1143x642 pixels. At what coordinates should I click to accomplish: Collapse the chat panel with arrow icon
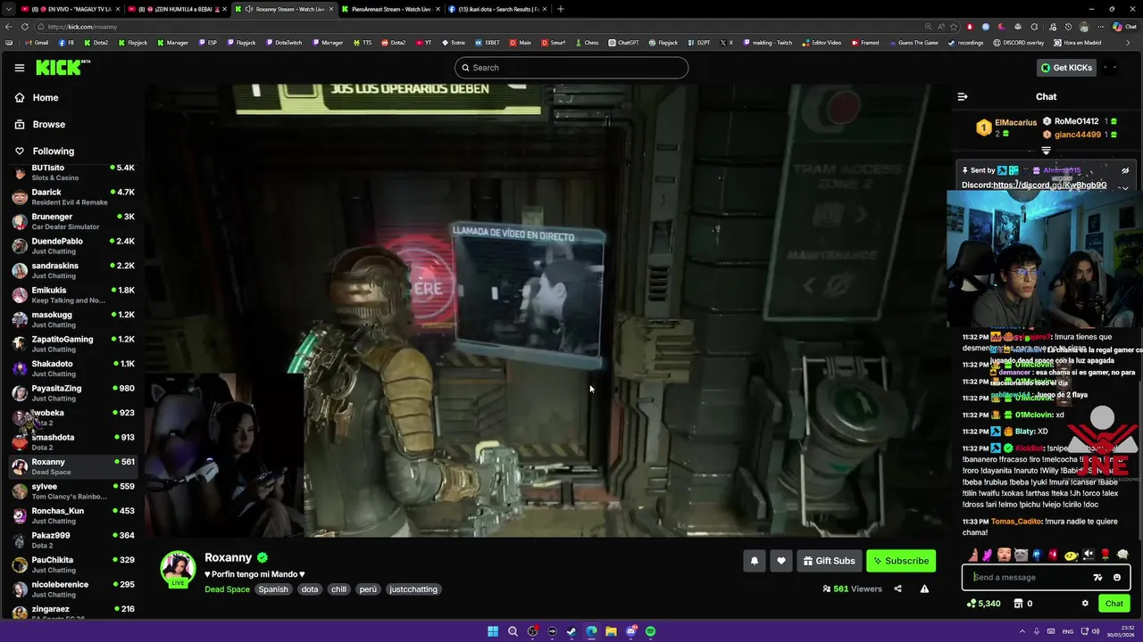[962, 96]
